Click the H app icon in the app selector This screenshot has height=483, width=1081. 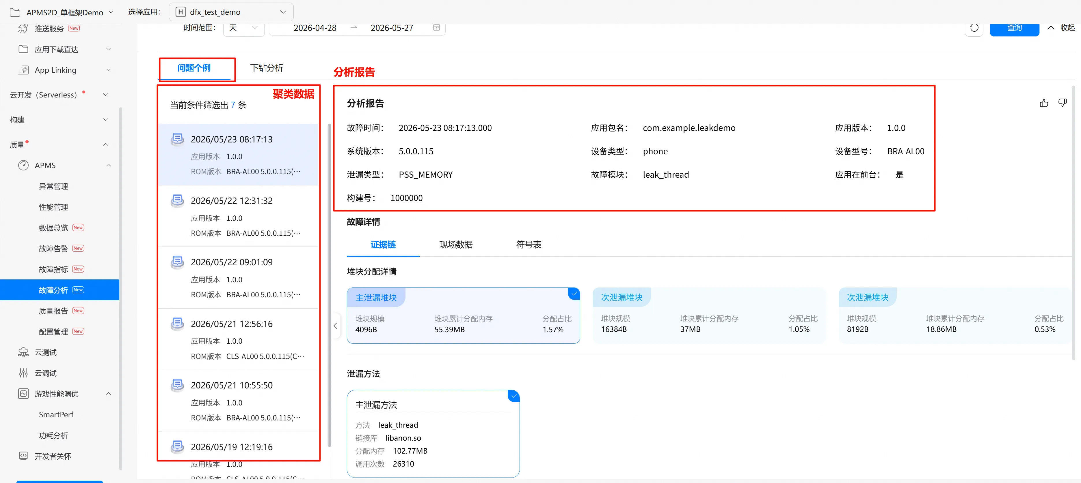tap(181, 12)
